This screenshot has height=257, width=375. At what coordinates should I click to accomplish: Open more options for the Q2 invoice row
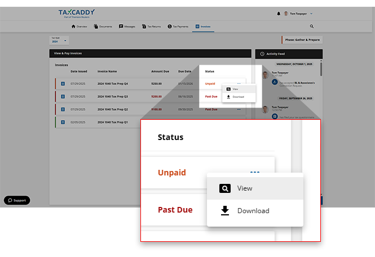pos(239,110)
